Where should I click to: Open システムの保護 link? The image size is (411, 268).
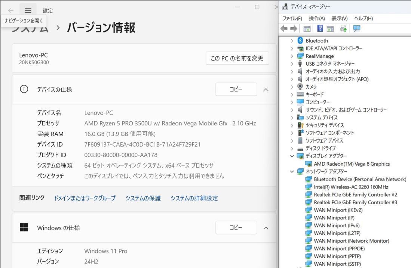(x=143, y=198)
